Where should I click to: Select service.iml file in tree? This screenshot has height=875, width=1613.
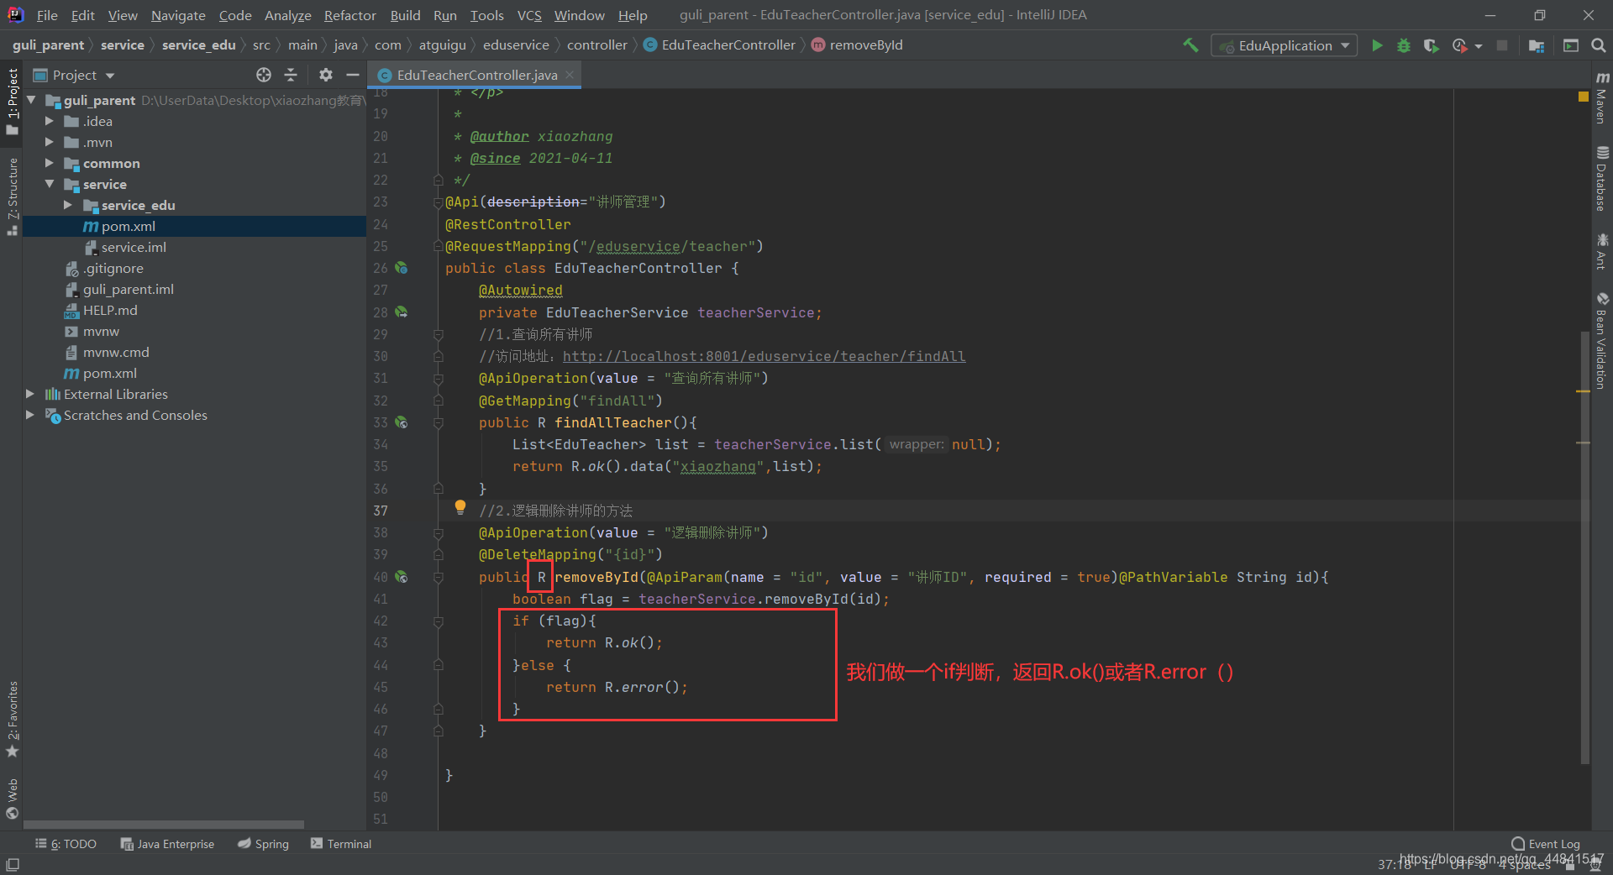(134, 247)
